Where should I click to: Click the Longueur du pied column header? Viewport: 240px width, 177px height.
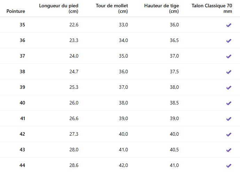(x=59, y=8)
